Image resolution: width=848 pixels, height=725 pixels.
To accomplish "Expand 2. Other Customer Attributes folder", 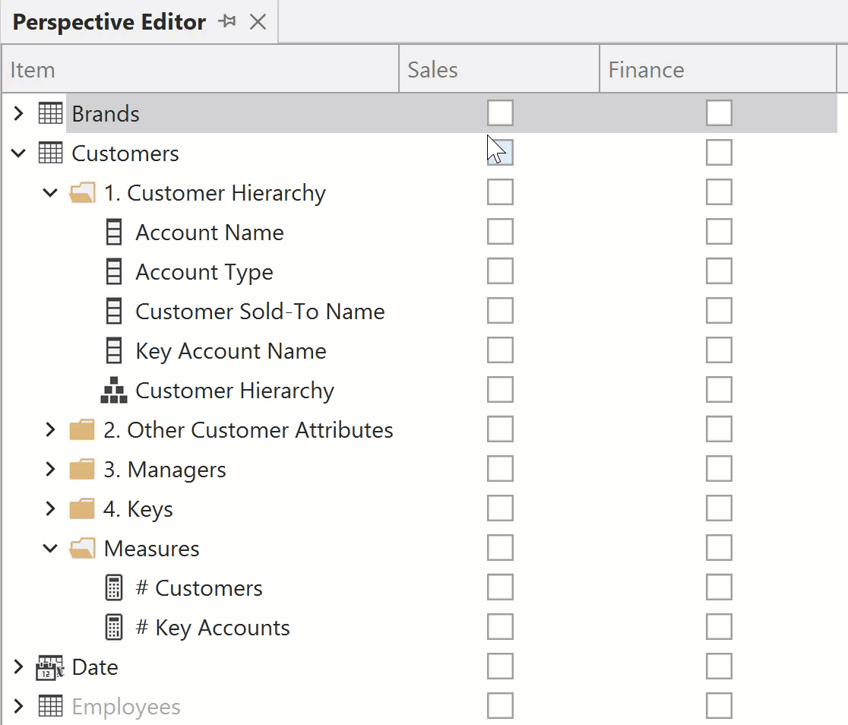I will click(49, 429).
